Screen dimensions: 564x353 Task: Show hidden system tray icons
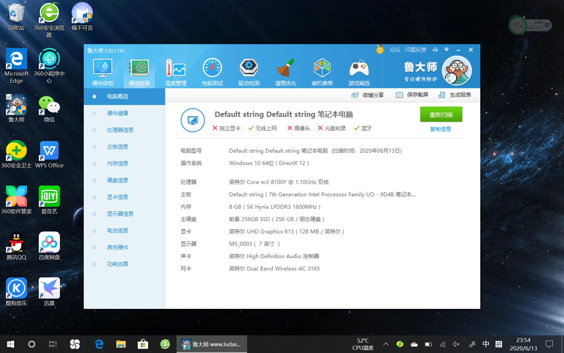[x=386, y=344]
